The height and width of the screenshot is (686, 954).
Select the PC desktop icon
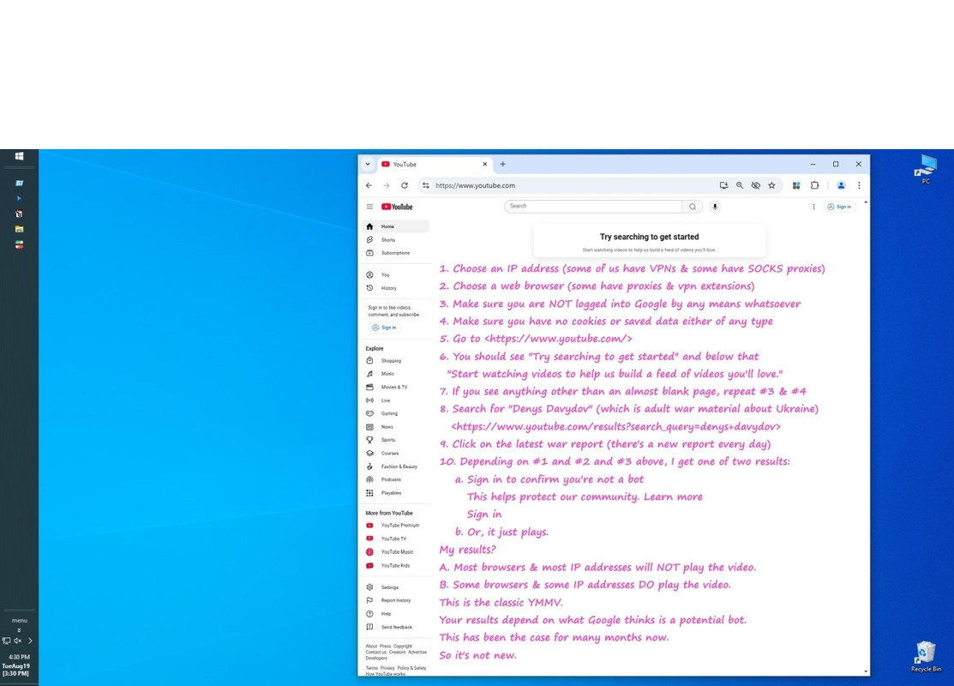926,169
